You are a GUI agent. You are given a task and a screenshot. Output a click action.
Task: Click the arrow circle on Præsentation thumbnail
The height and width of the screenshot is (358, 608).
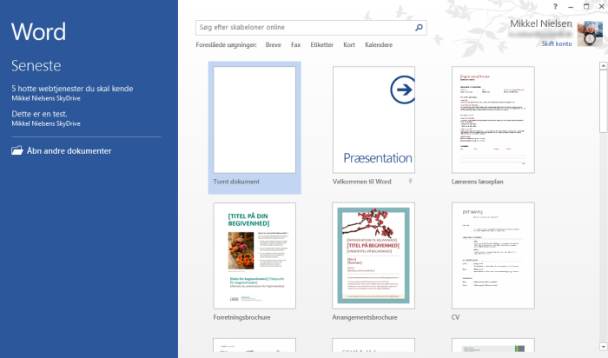pyautogui.click(x=403, y=89)
